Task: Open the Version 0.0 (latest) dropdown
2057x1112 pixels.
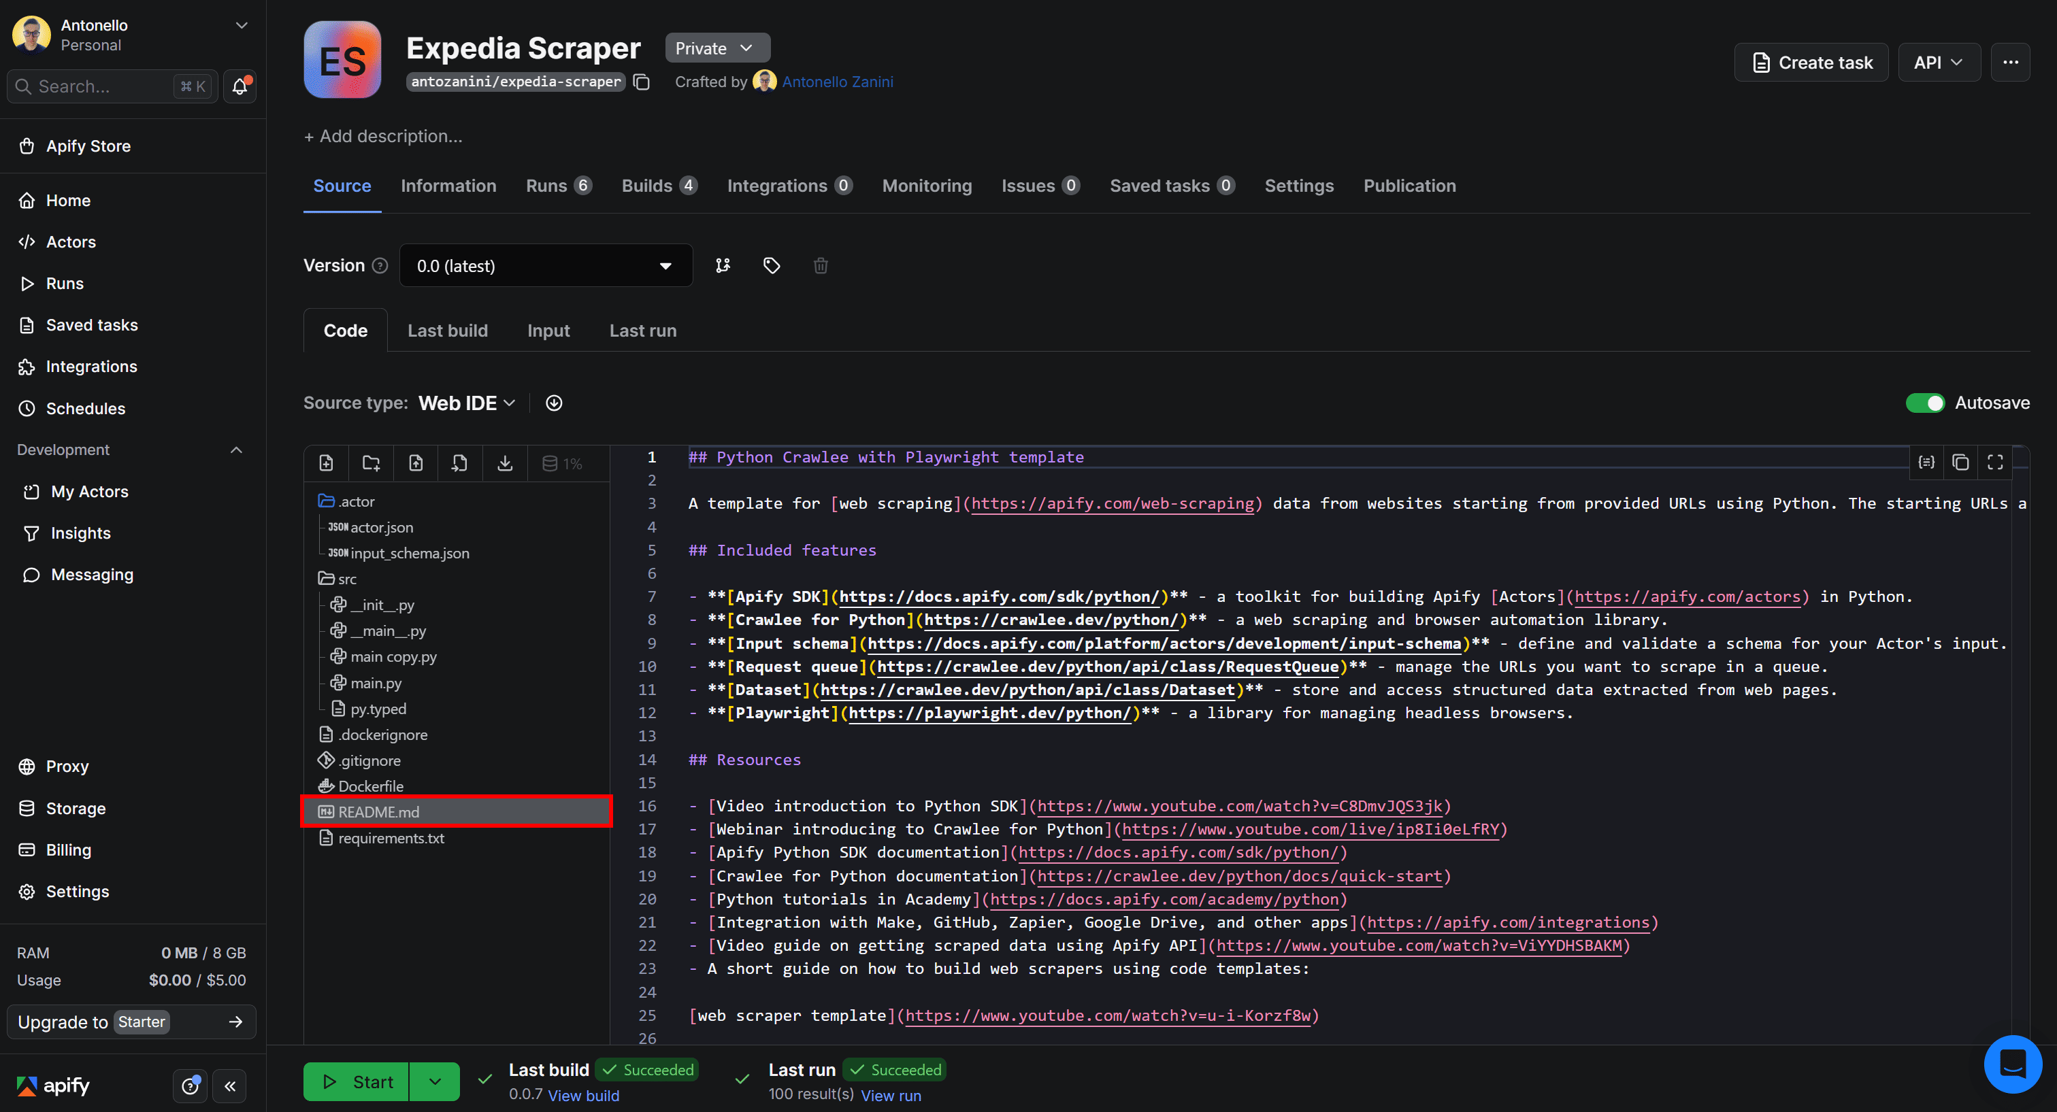Action: point(546,265)
